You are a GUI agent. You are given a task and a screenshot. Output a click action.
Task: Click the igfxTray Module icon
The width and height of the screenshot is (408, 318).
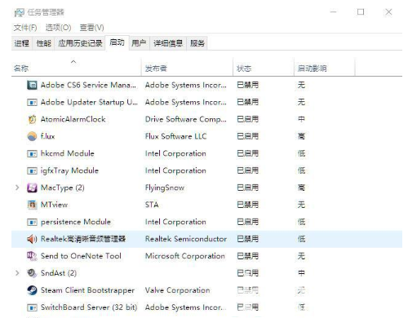tap(32, 170)
